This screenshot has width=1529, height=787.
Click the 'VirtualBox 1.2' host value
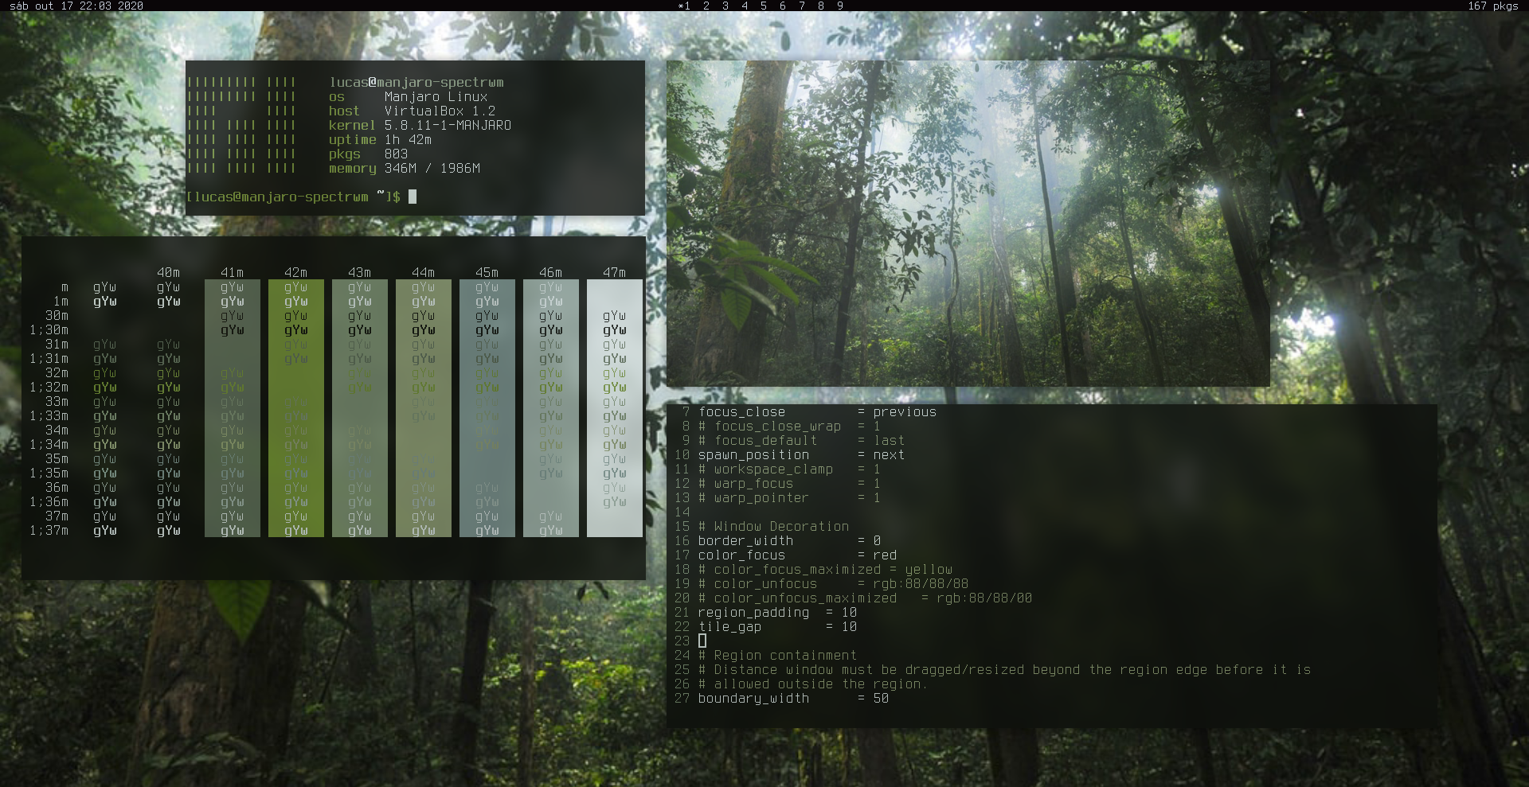pyautogui.click(x=440, y=111)
